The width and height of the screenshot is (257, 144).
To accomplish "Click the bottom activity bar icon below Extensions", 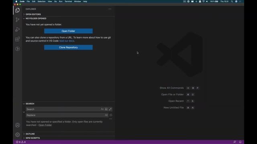I will (17, 49).
